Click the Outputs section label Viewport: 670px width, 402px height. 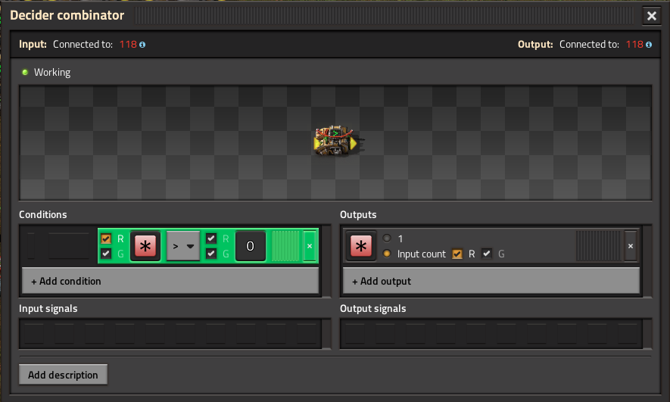coord(358,214)
